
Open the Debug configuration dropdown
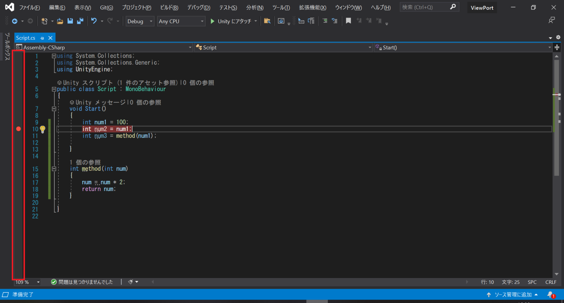click(140, 21)
